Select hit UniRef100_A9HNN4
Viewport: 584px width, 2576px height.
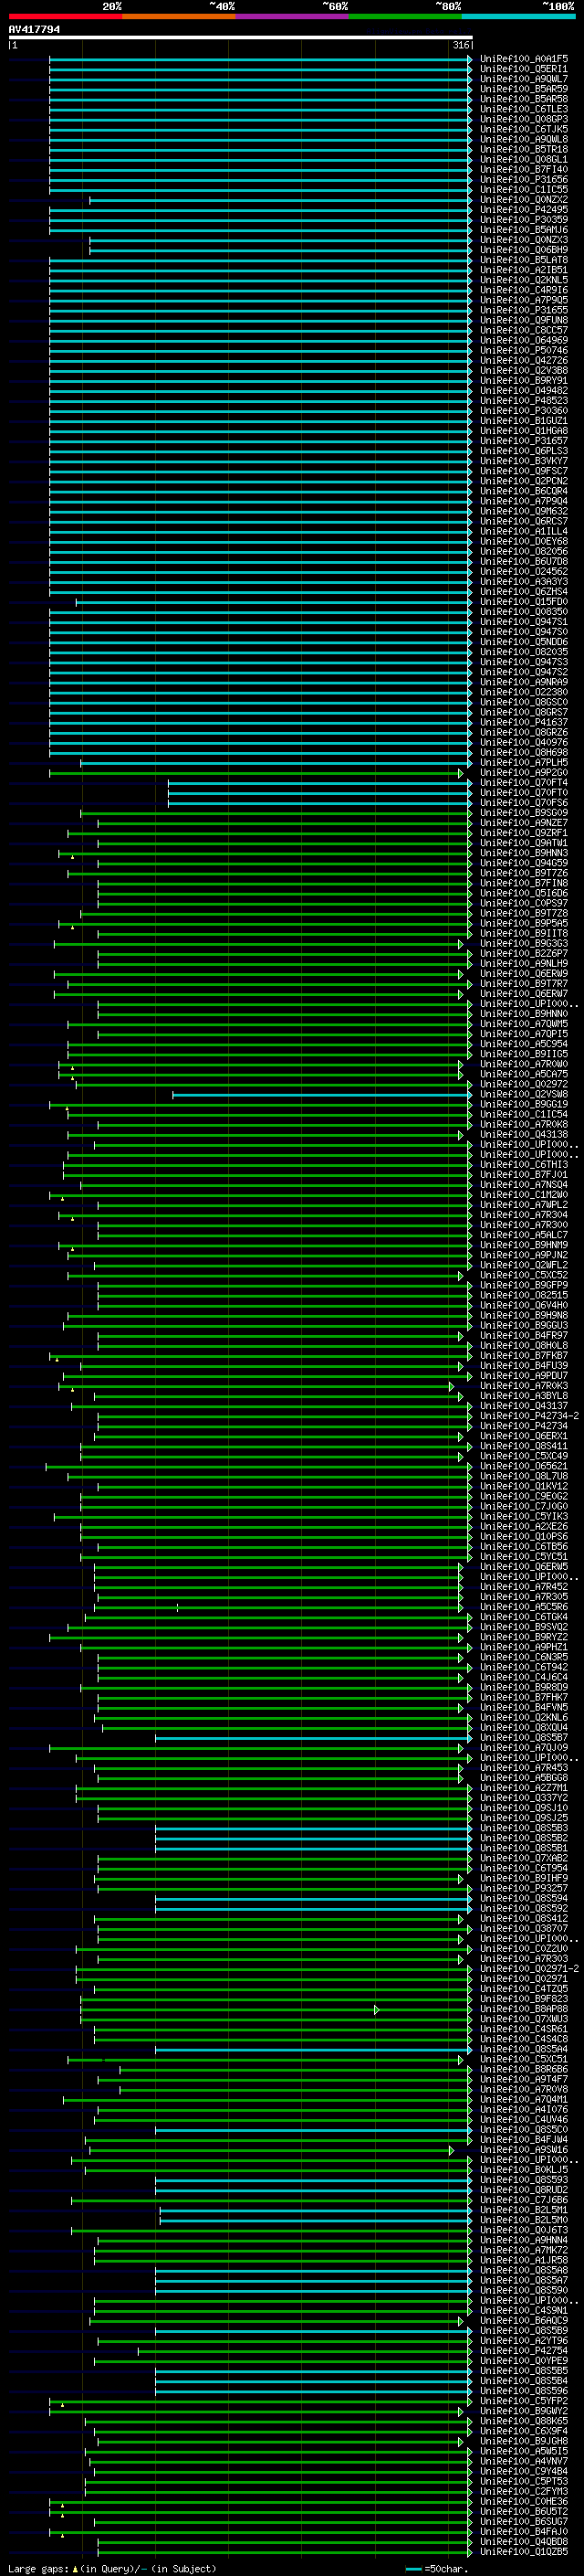[x=524, y=2241]
